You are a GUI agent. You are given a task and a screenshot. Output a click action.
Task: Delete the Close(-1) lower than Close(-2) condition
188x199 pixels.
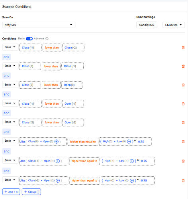[183, 47]
